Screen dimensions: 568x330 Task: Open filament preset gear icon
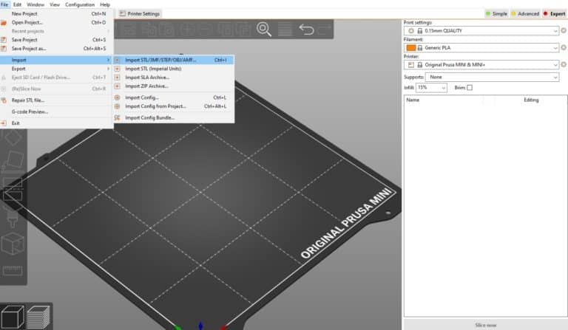(x=564, y=47)
